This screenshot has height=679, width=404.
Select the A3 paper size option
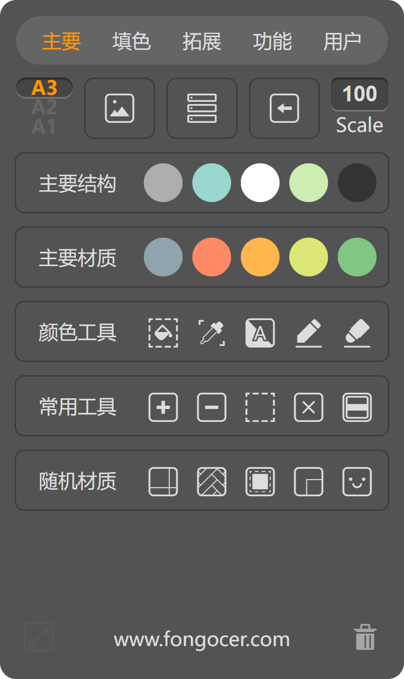coord(44,88)
